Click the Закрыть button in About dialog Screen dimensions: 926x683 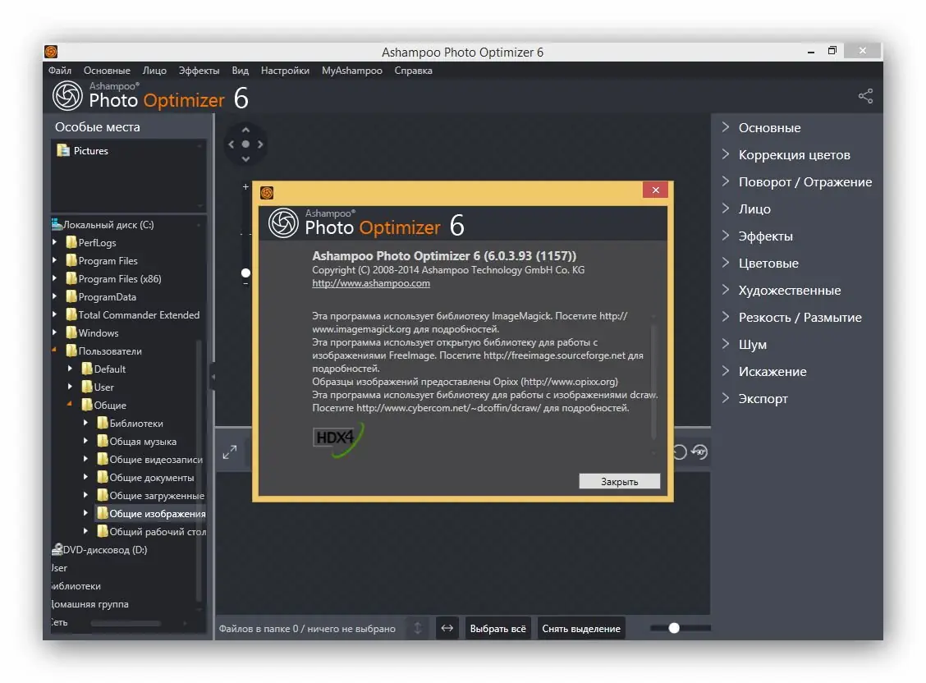[x=620, y=481]
